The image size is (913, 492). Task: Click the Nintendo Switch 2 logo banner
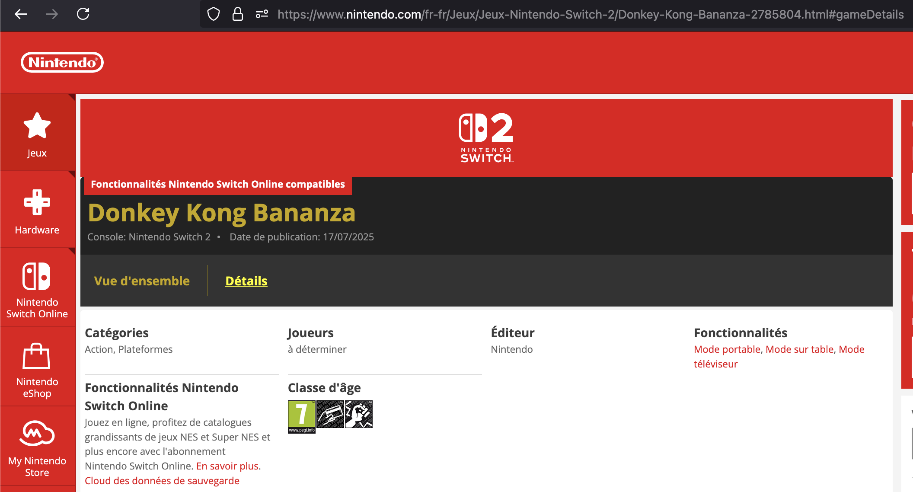tap(486, 138)
